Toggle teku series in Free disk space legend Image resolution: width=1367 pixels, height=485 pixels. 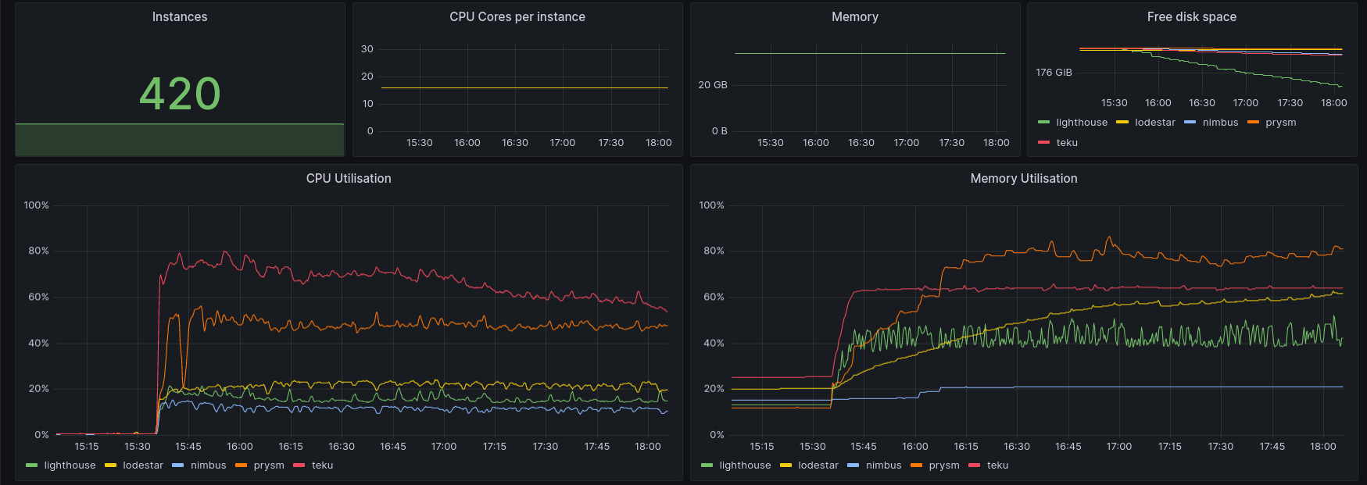[x=1067, y=143]
